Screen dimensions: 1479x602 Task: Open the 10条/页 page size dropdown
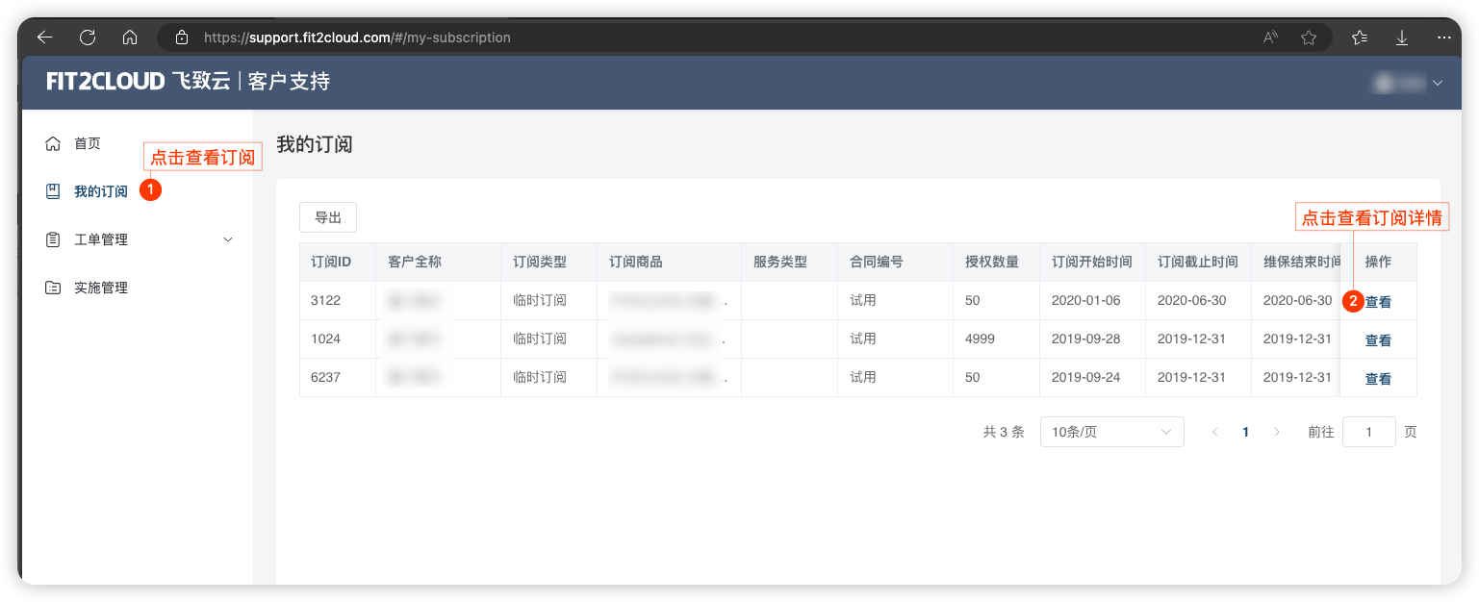tap(1111, 431)
